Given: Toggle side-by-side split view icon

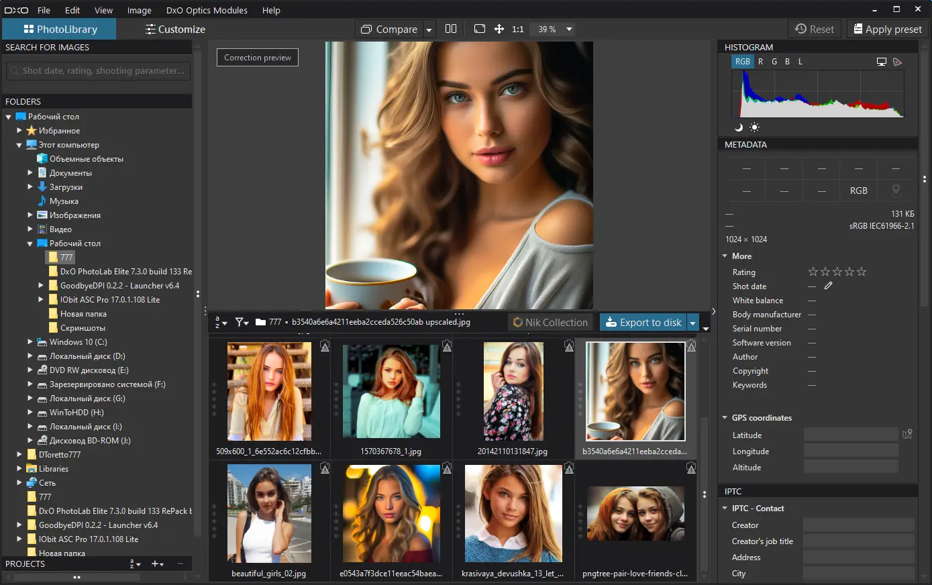Looking at the screenshot, I should coord(451,29).
